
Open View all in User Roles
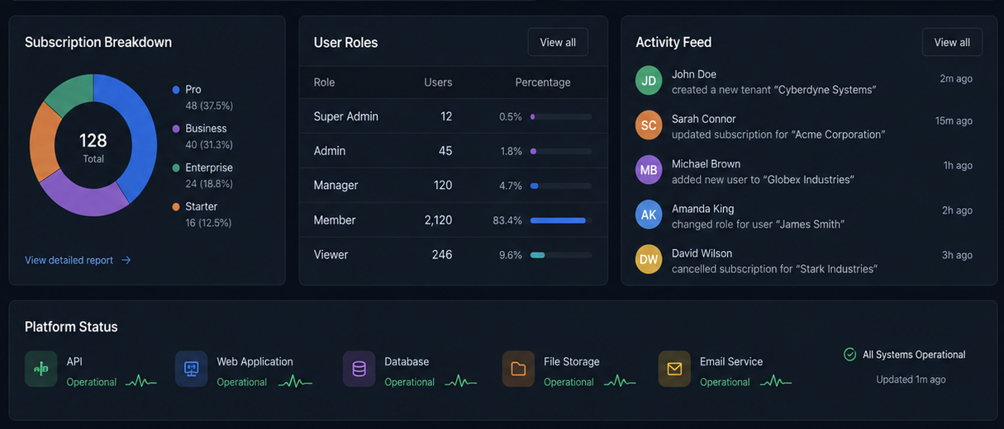[x=558, y=42]
